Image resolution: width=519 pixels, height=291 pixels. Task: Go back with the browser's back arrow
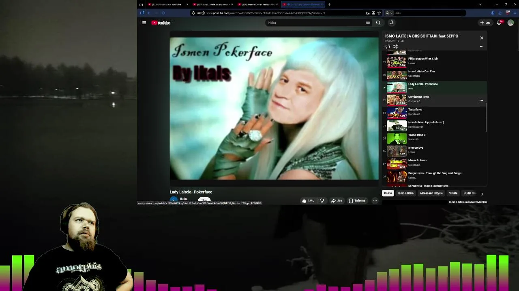coord(149,13)
